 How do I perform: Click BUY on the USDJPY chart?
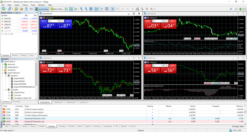(x=173, y=66)
